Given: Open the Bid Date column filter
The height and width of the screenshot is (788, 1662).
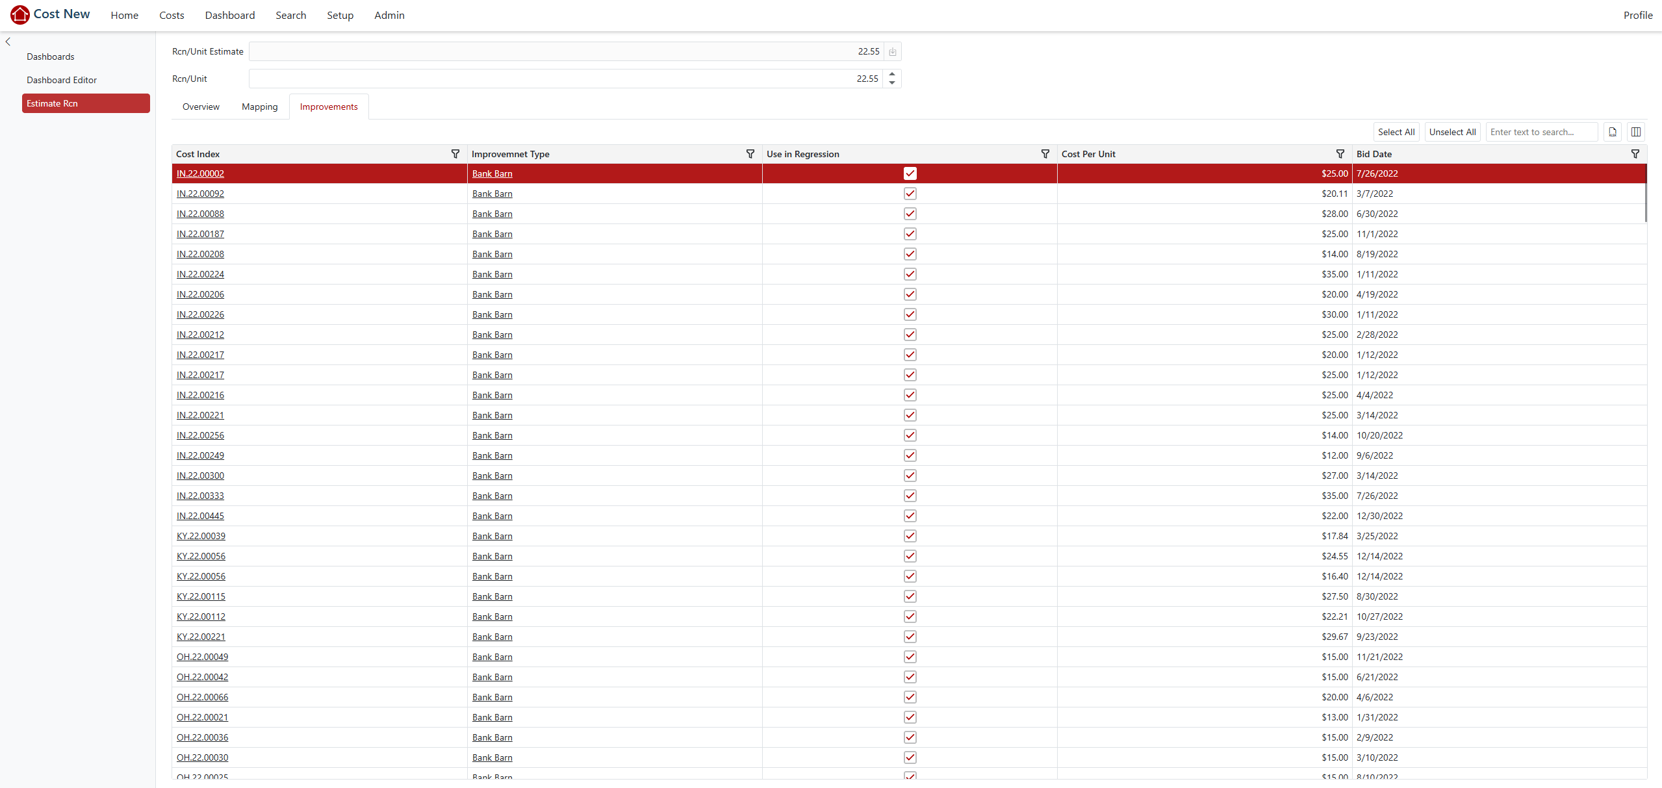Looking at the screenshot, I should [x=1635, y=154].
